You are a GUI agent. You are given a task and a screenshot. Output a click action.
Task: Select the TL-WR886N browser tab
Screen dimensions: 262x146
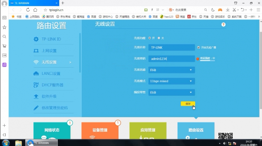point(34,3)
